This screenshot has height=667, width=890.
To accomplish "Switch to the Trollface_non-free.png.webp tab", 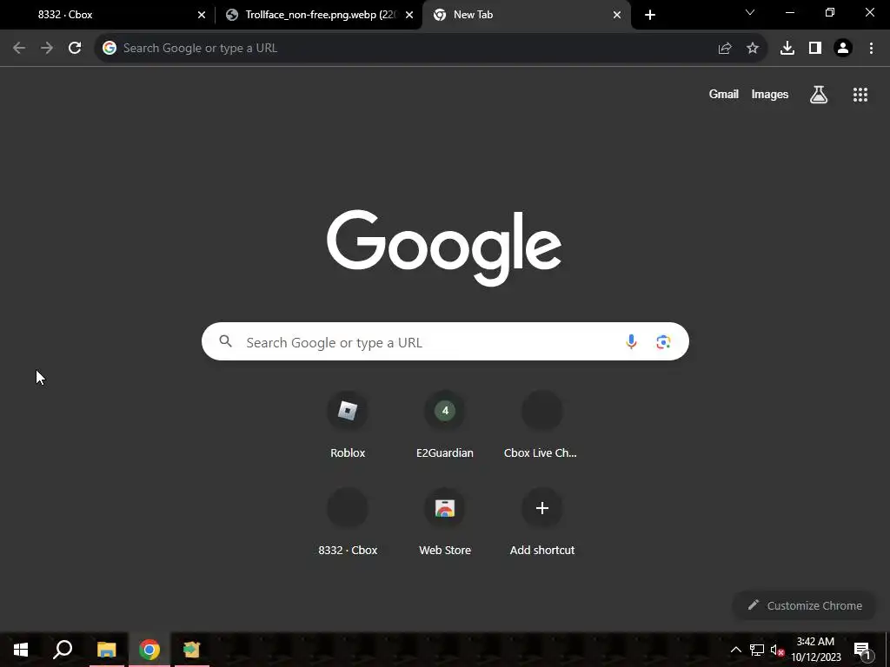I will (x=319, y=15).
